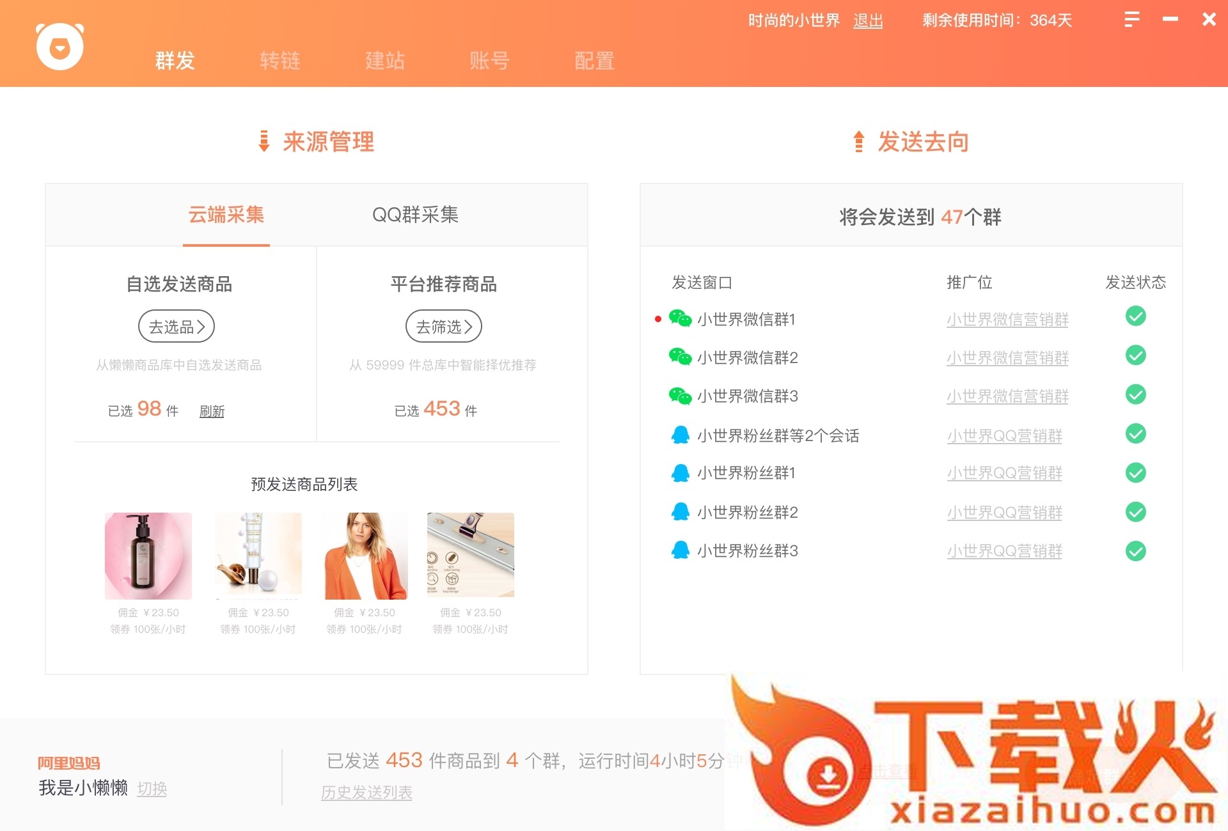Click the WeChat icon of 小世界微信群1
The height and width of the screenshot is (831, 1228).
[x=680, y=318]
